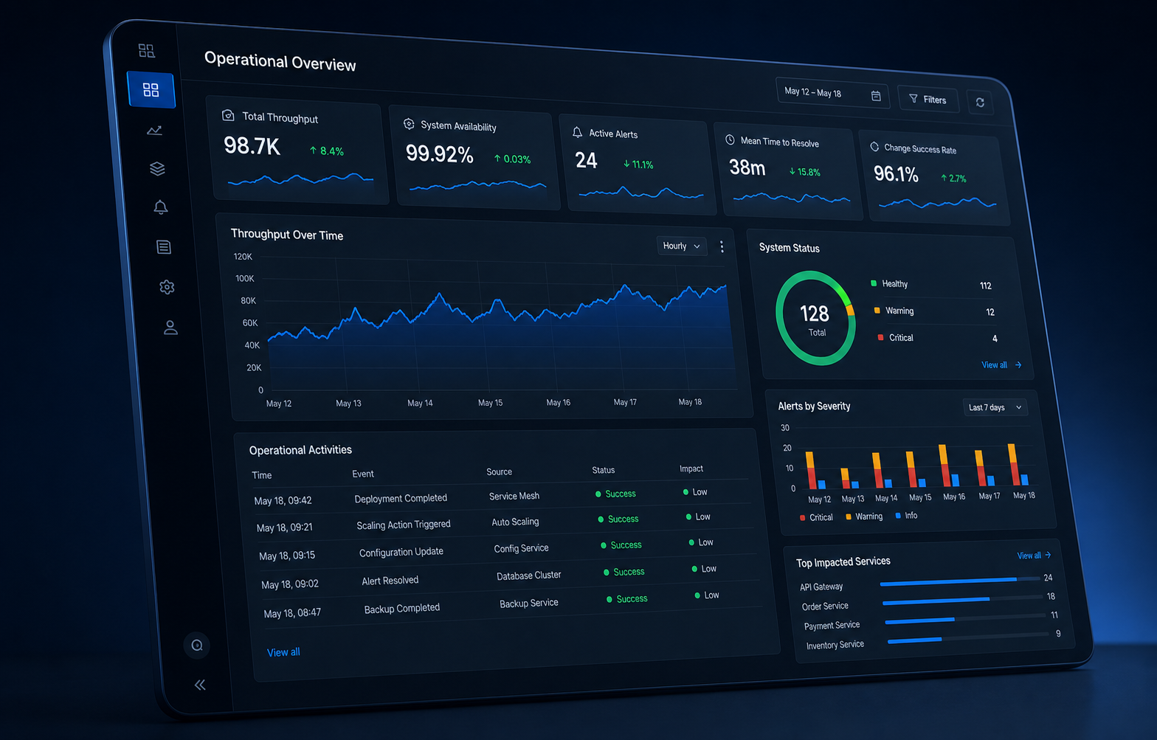The image size is (1157, 740).
Task: Click the System Availability shield icon
Action: [x=409, y=124]
